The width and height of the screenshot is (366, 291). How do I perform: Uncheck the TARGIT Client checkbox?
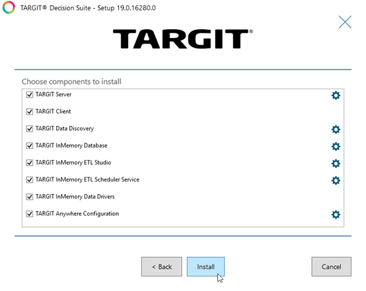tap(30, 112)
